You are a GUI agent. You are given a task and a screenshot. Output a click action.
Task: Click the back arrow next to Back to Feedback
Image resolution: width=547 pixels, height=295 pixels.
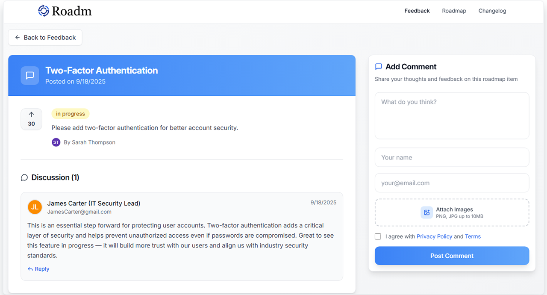(x=17, y=37)
